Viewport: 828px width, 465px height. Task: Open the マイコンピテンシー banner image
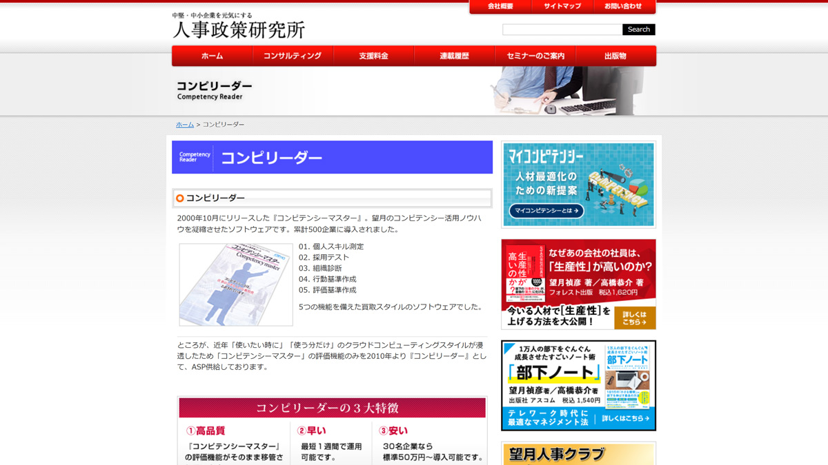point(578,176)
